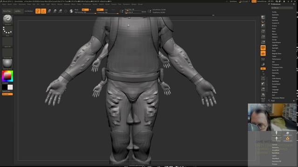
Task: Click the Move view icon on right shelf
Action: click(263, 83)
